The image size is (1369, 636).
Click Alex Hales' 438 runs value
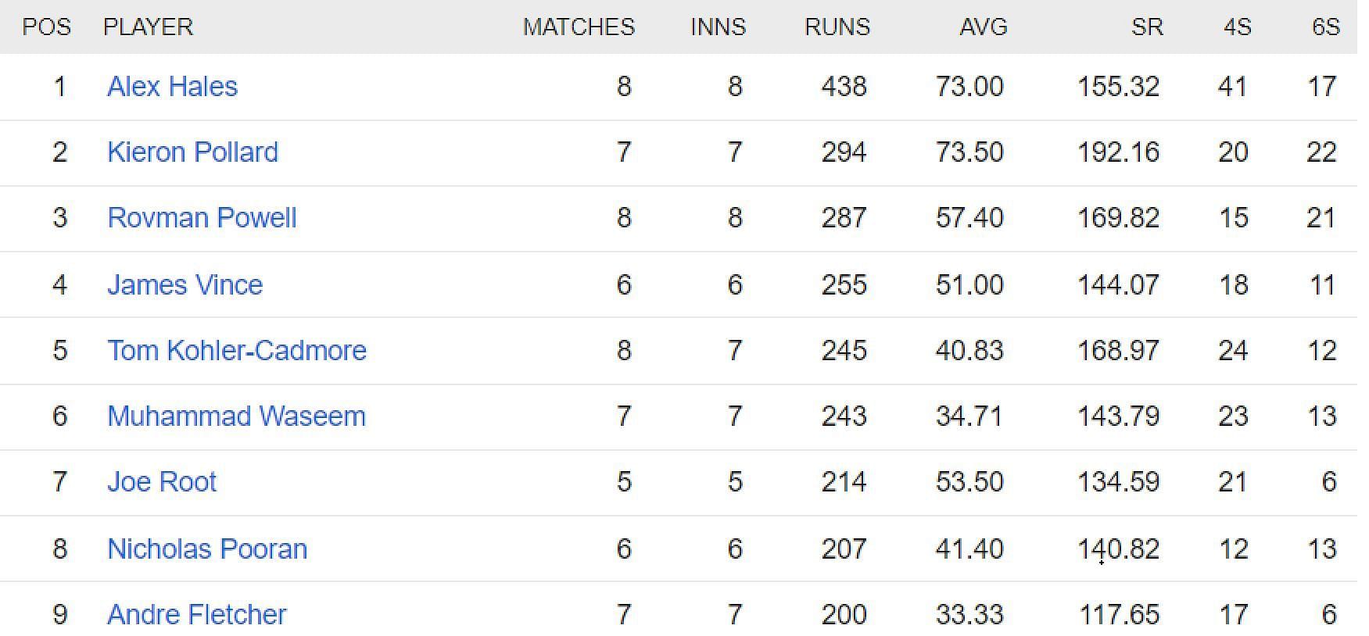(x=844, y=86)
